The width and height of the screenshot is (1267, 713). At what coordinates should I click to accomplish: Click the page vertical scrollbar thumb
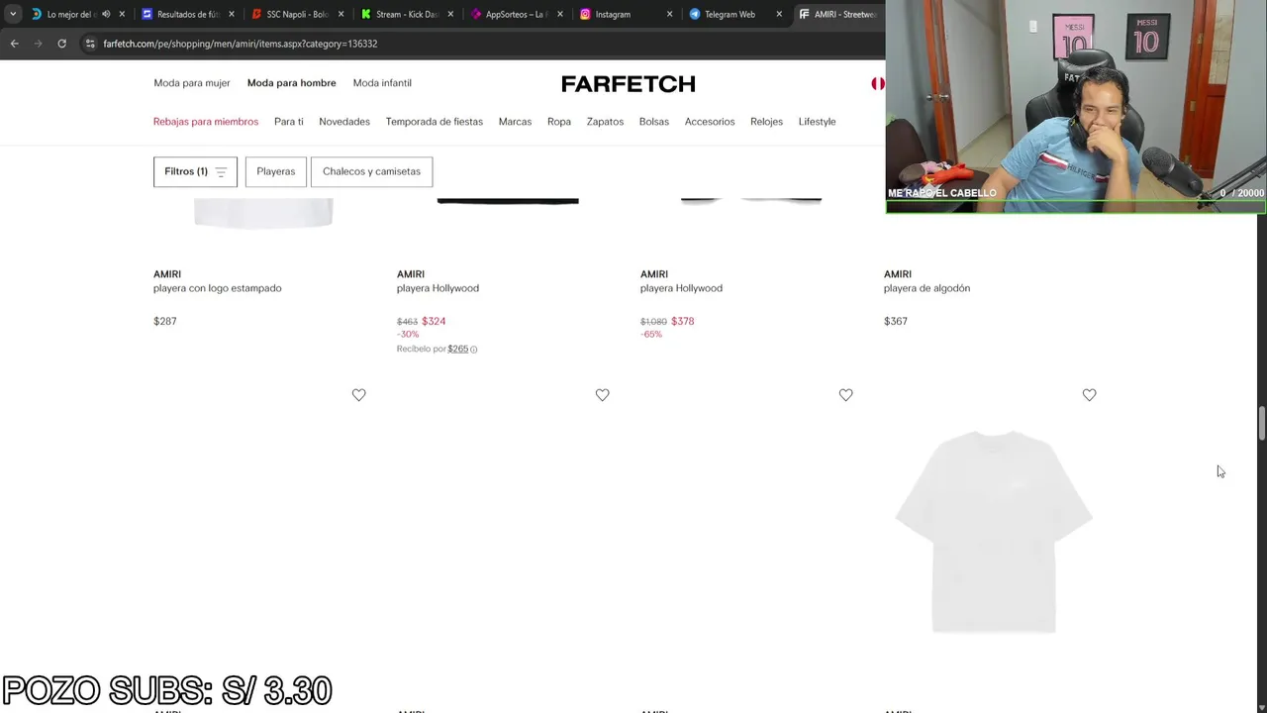[1261, 424]
